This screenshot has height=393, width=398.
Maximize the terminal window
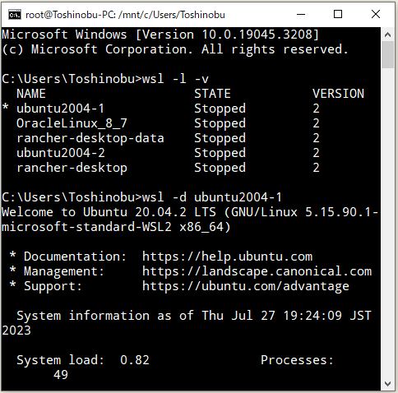pyautogui.click(x=338, y=14)
